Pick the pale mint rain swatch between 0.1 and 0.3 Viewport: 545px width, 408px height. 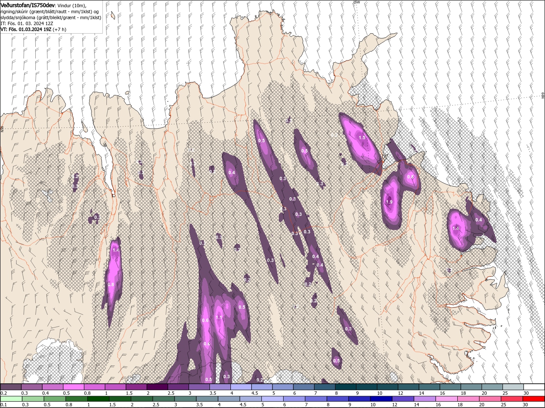pos(11,399)
